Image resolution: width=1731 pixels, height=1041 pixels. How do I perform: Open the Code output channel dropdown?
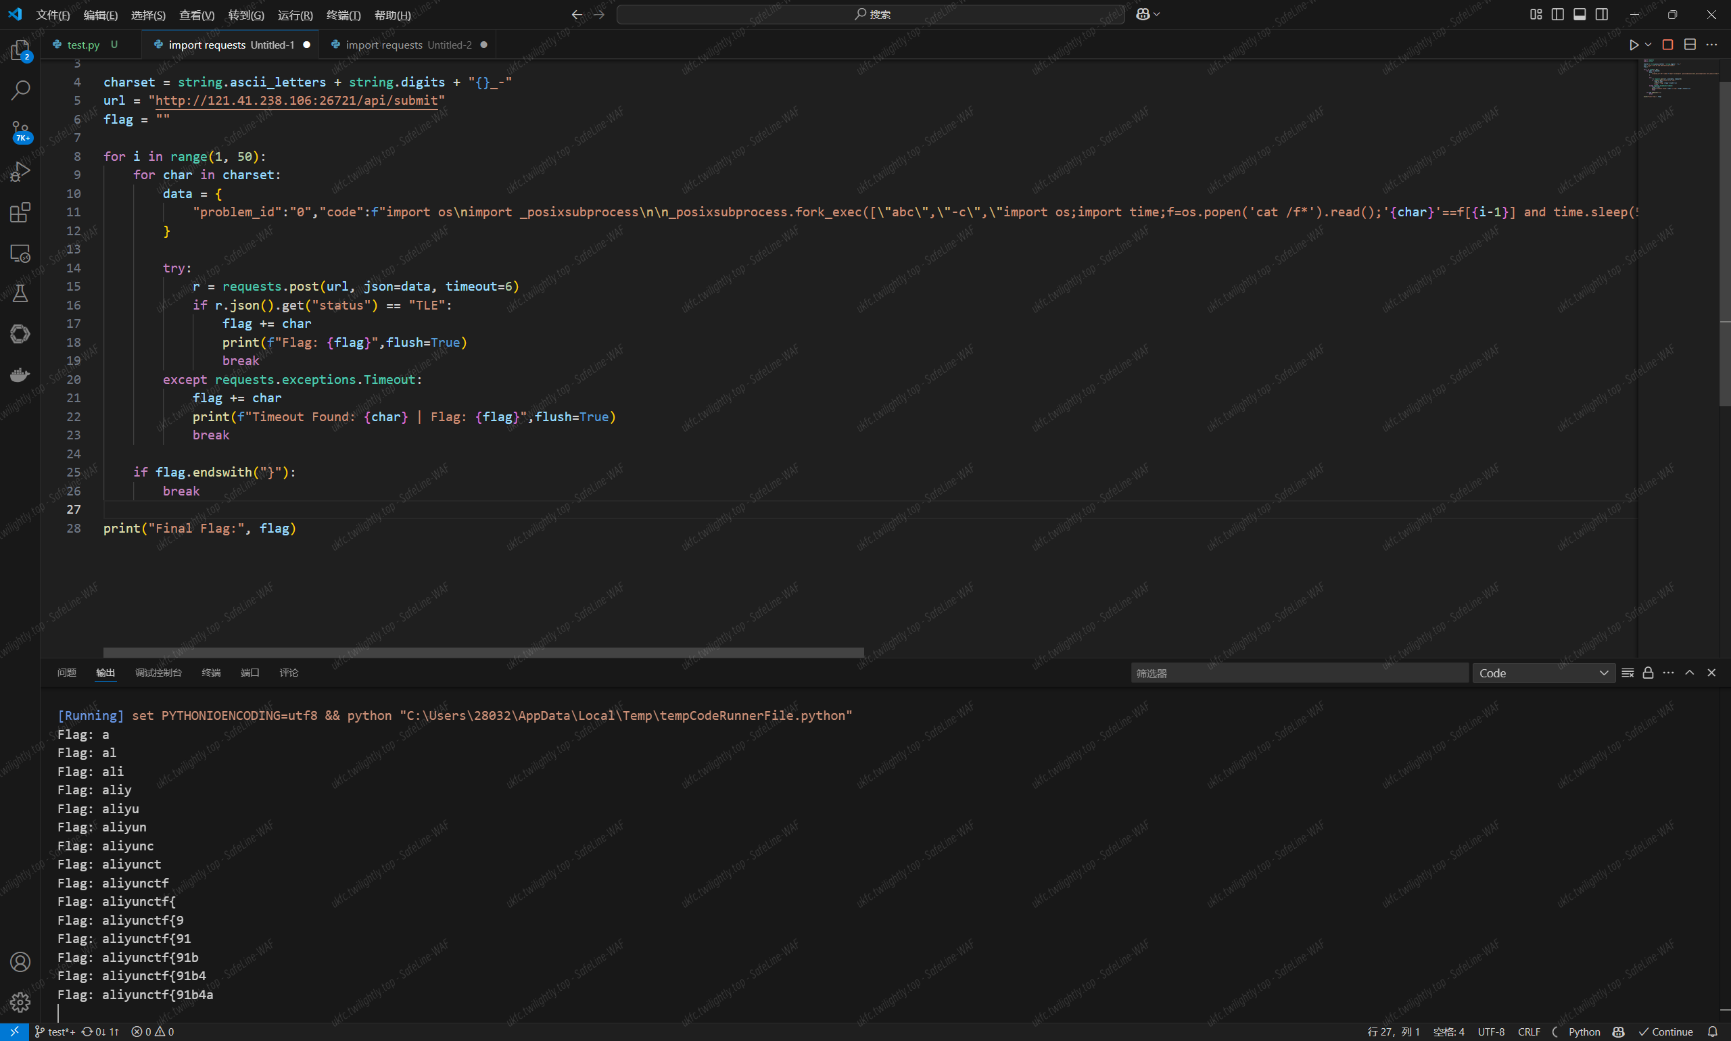tap(1543, 673)
